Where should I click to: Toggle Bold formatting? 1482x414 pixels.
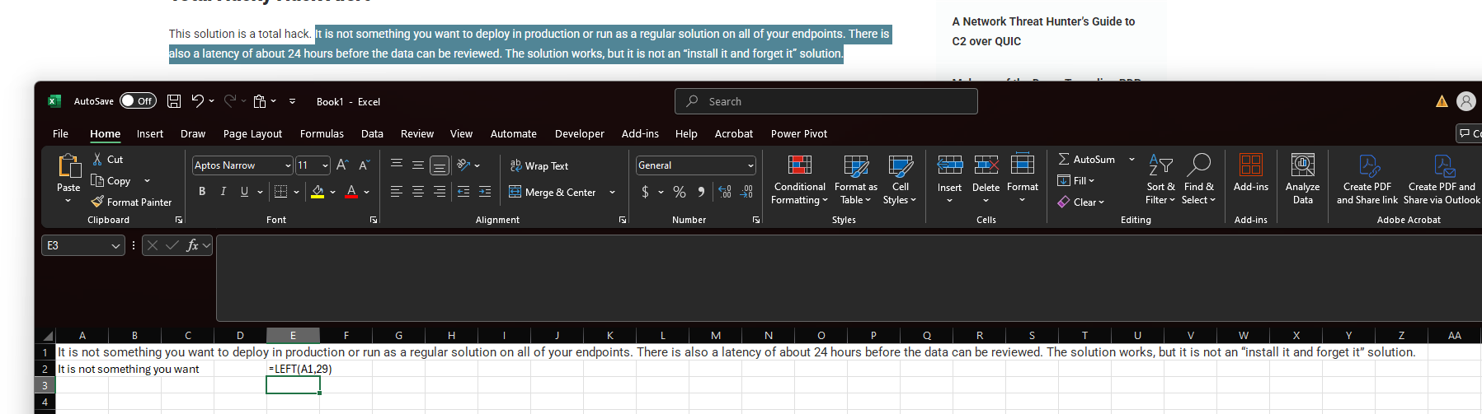coord(202,192)
